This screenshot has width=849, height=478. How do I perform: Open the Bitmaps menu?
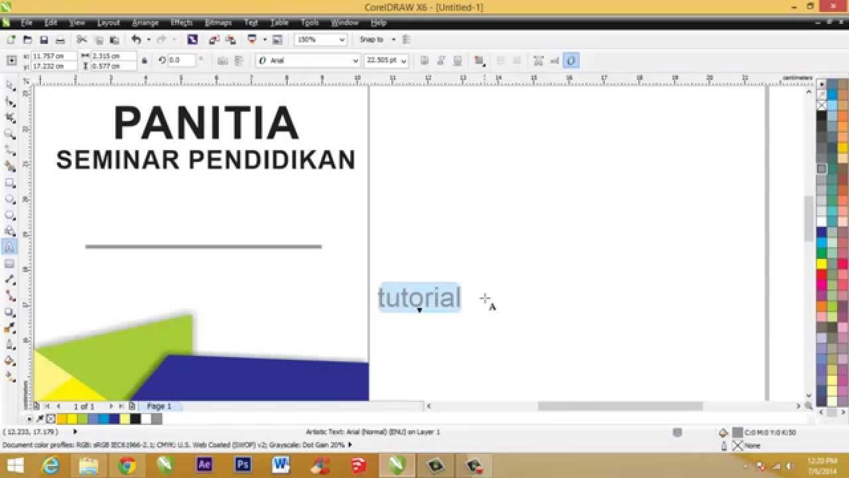click(218, 23)
